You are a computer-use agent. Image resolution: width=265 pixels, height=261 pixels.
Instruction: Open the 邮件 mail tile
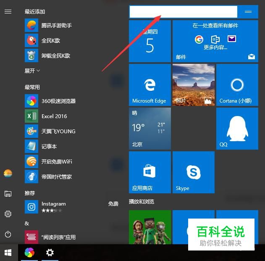click(x=215, y=41)
